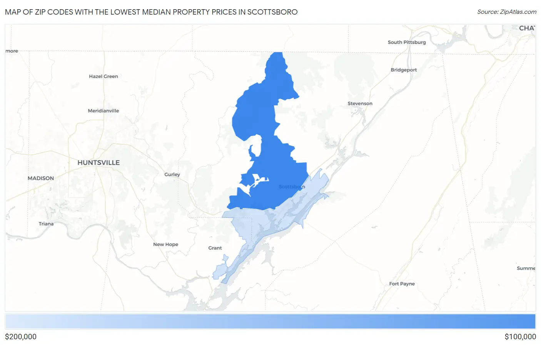
Task: Click the price gradient legend bar
Action: 270,322
